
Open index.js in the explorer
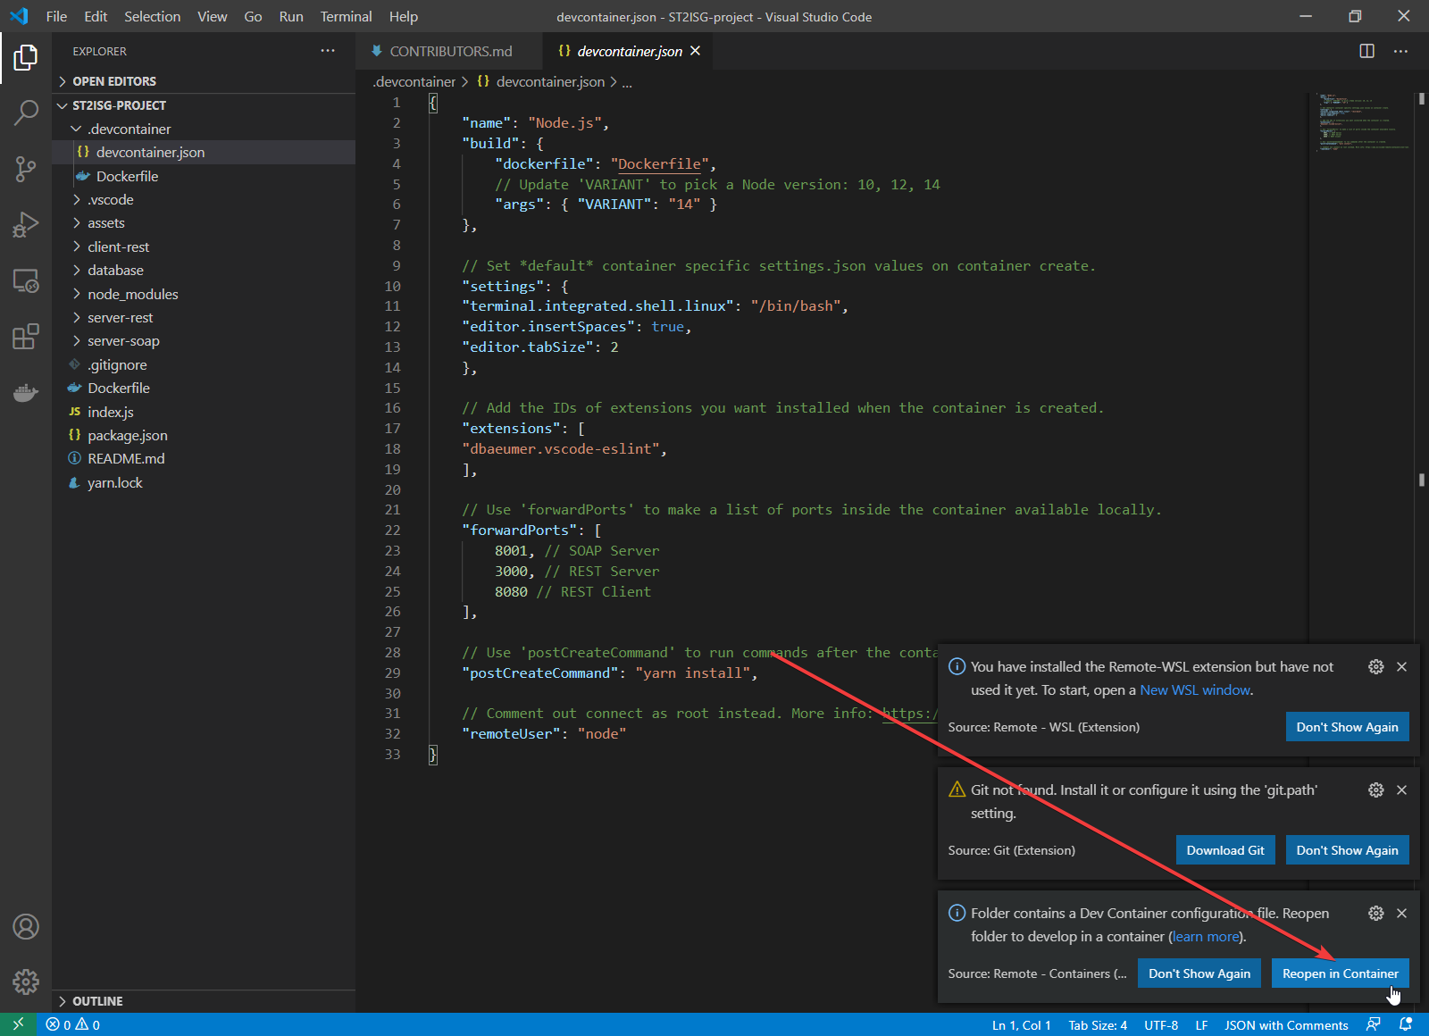point(204,412)
